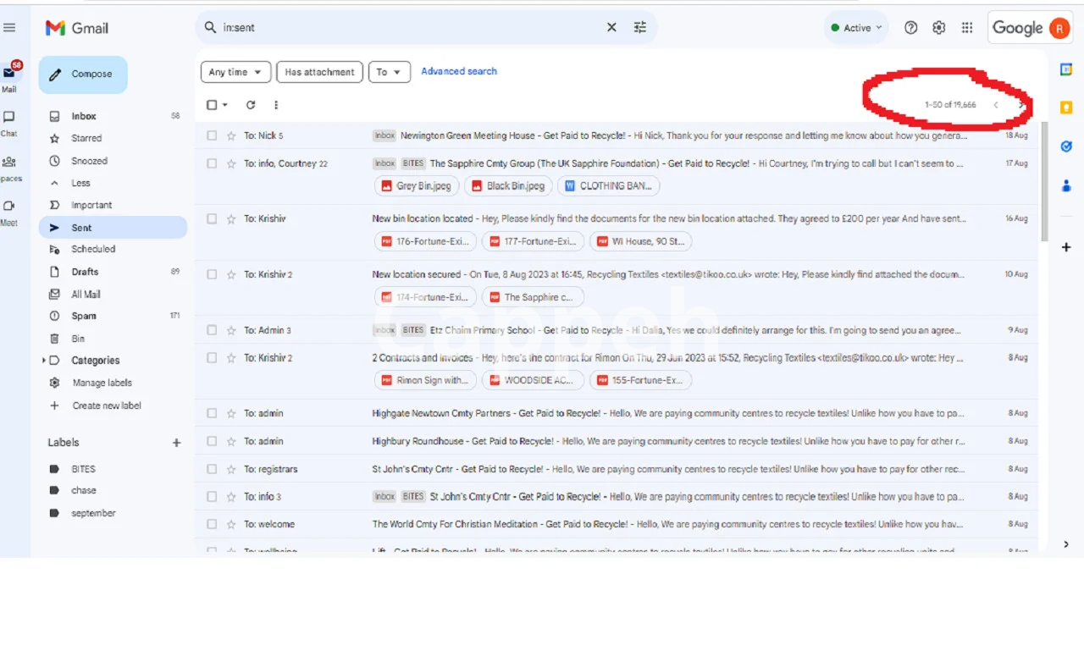Screen dimensions: 1084x651
Task: Click the refresh icon in toolbar
Action: click(251, 105)
